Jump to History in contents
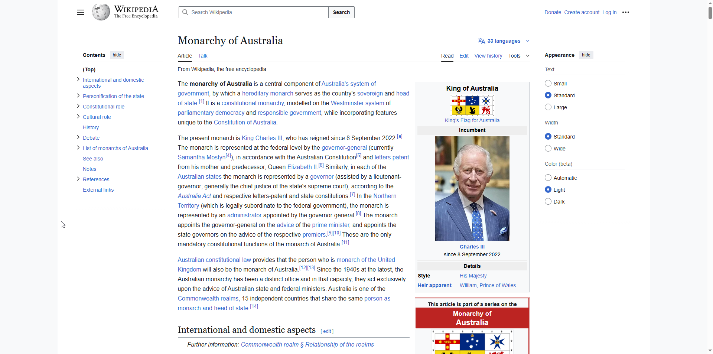Viewport: 713px width, 354px height. pyautogui.click(x=91, y=127)
